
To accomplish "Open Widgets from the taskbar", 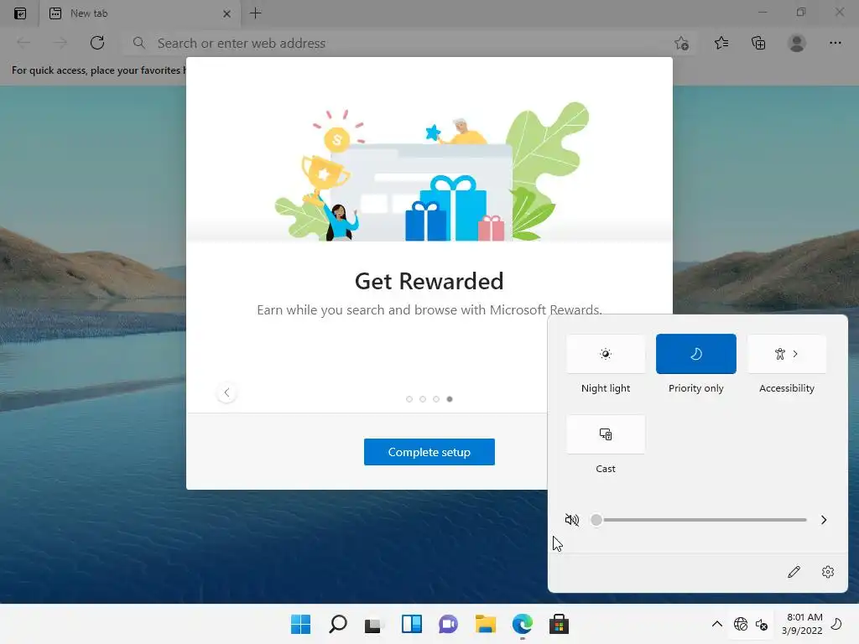I will click(x=411, y=624).
